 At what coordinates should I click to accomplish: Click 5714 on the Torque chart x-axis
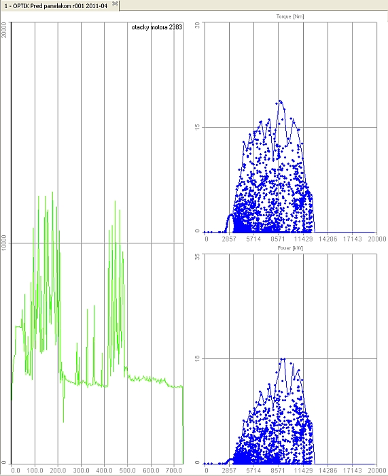(x=253, y=239)
